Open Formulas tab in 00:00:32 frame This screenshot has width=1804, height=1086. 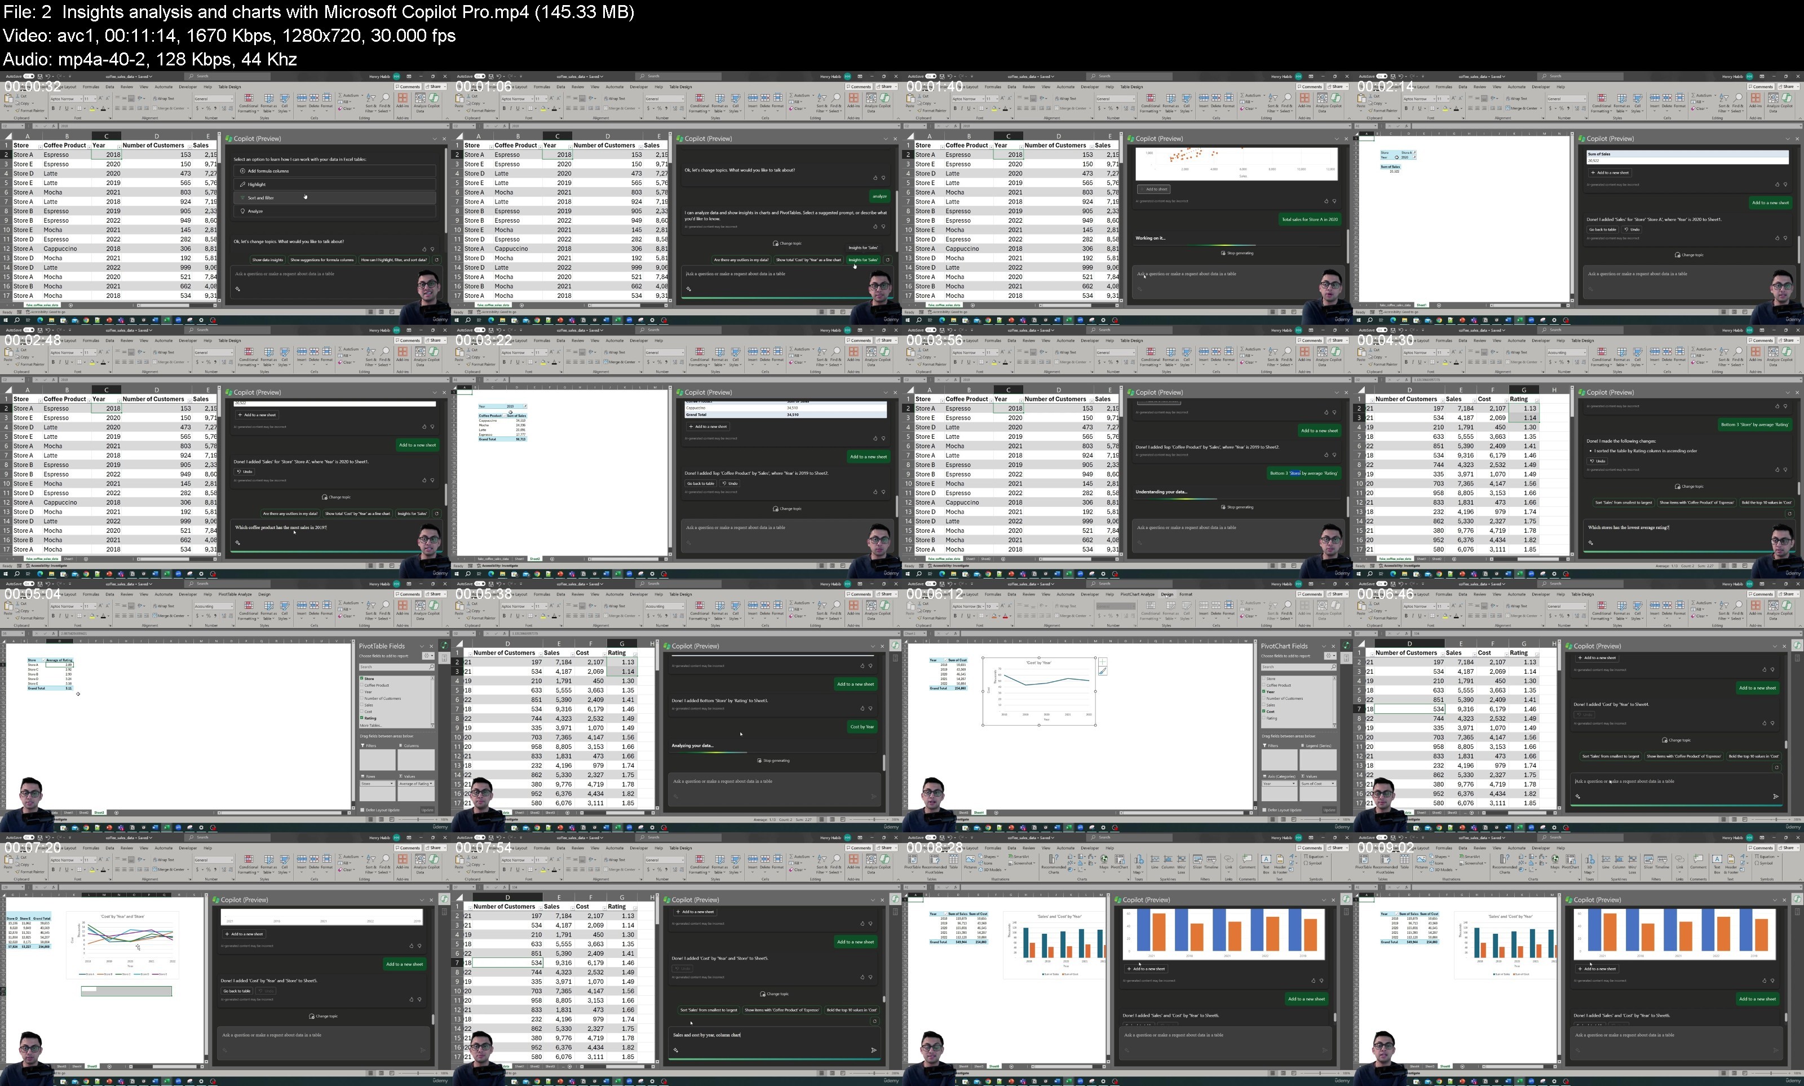click(x=91, y=87)
